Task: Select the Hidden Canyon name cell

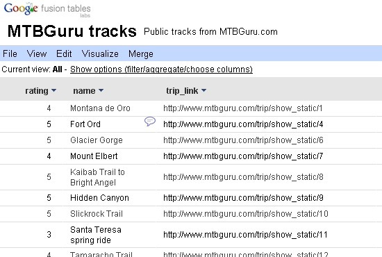Action: [99, 198]
